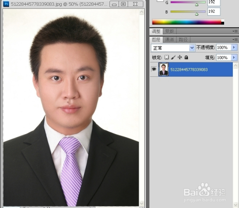
Task: Open the blend mode dropdown showing 正常
Action: point(173,48)
